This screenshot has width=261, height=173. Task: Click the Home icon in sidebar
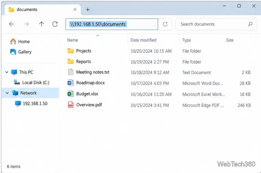(13, 42)
